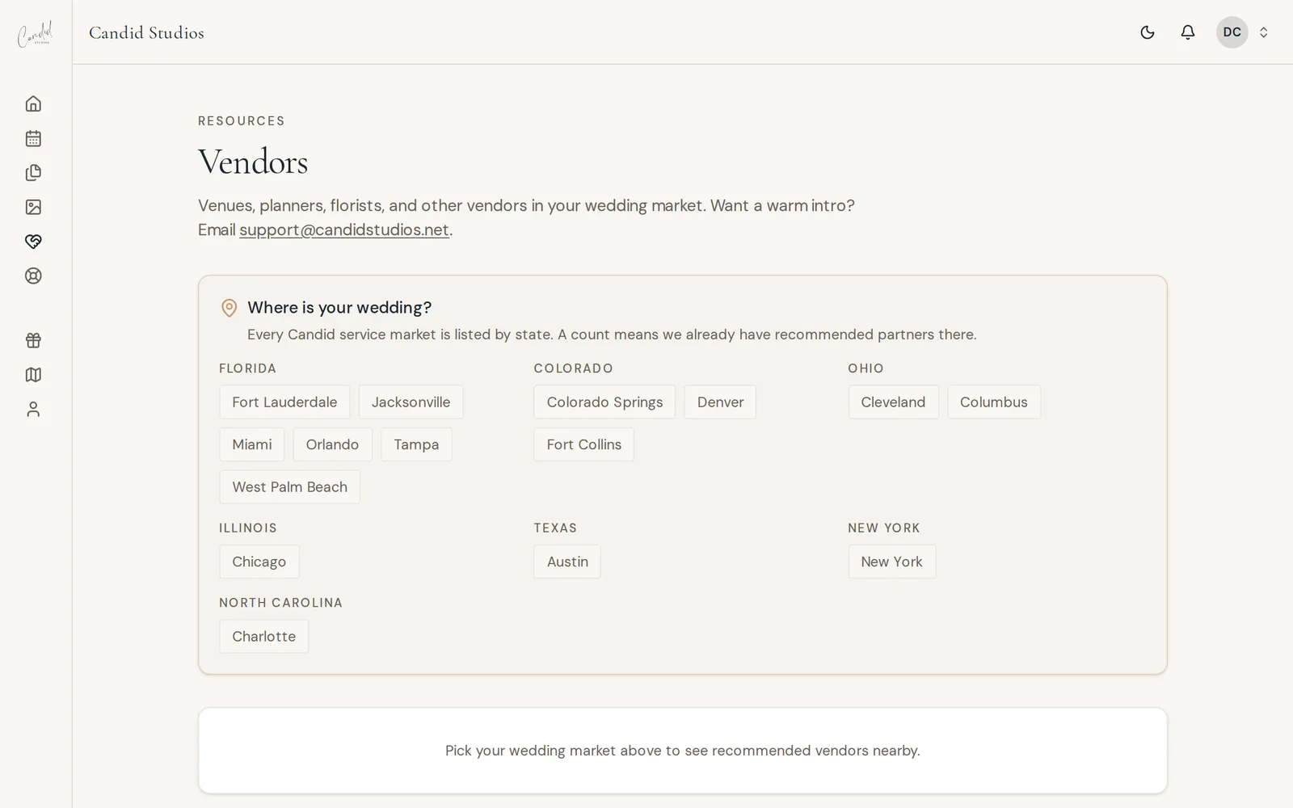Pick the Chicago market chip
1293x808 pixels.
[x=259, y=562]
